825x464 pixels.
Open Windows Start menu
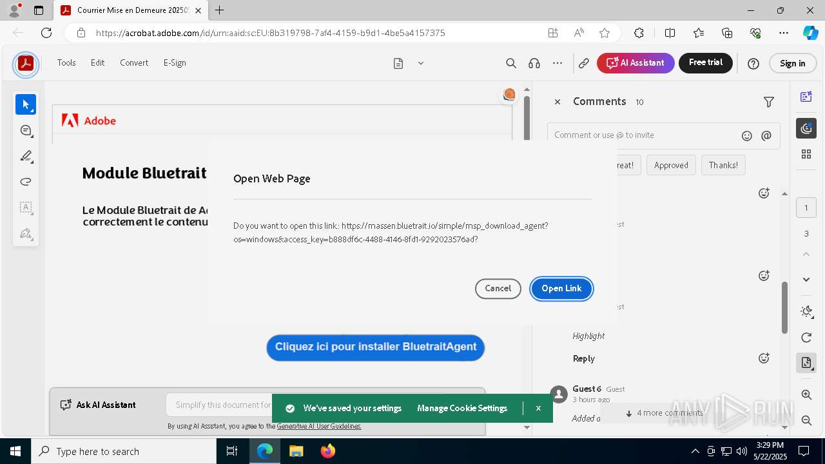(15, 451)
